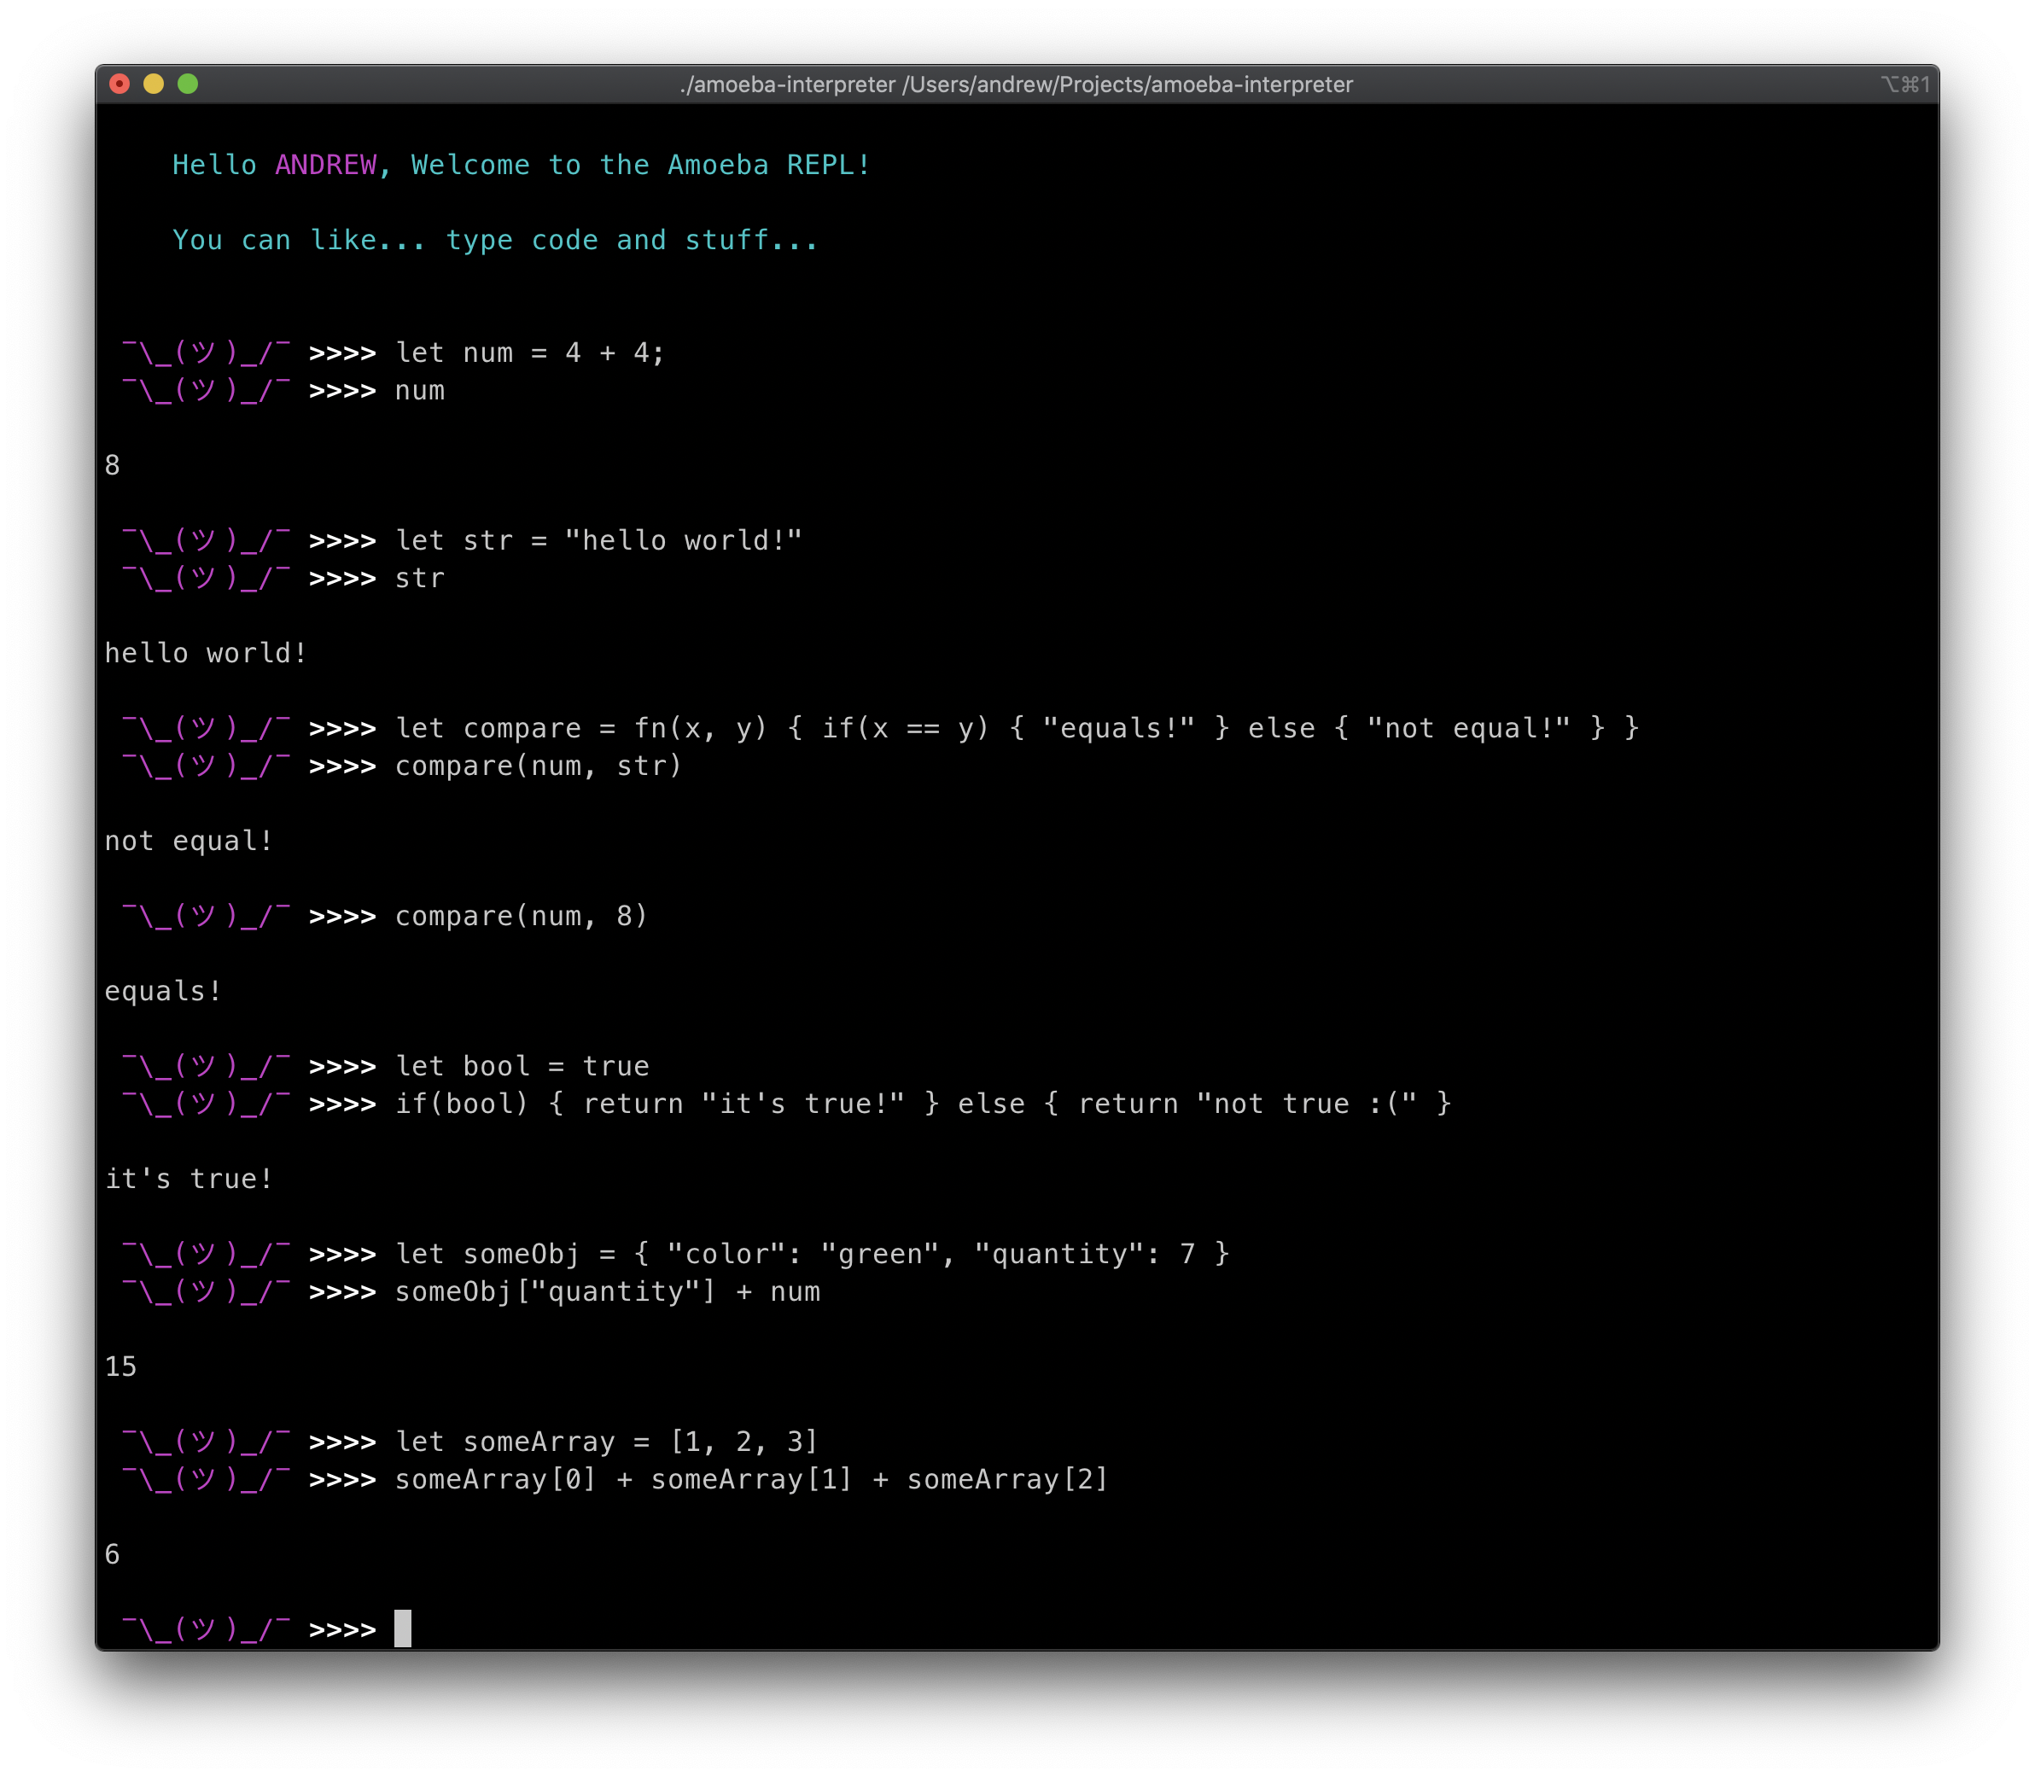Viewport: 2035px width, 1777px height.
Task: Click the 'Amoeba REPL!' text in greeting
Action: pos(768,165)
